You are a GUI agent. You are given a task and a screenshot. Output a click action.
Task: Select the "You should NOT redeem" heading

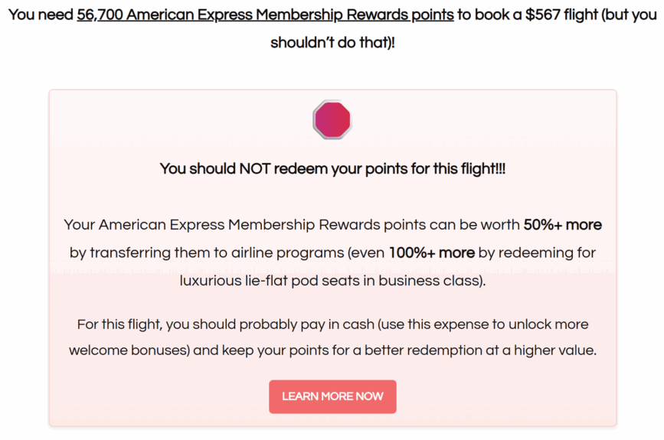(332, 169)
